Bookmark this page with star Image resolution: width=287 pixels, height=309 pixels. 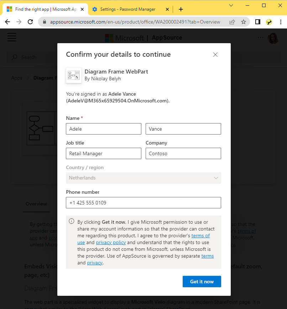click(244, 22)
